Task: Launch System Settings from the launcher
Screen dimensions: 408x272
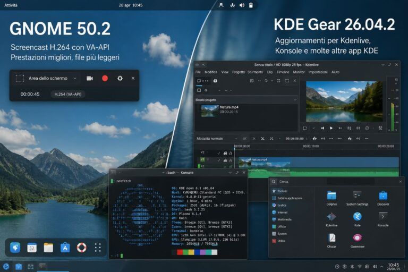Action: pos(357,198)
